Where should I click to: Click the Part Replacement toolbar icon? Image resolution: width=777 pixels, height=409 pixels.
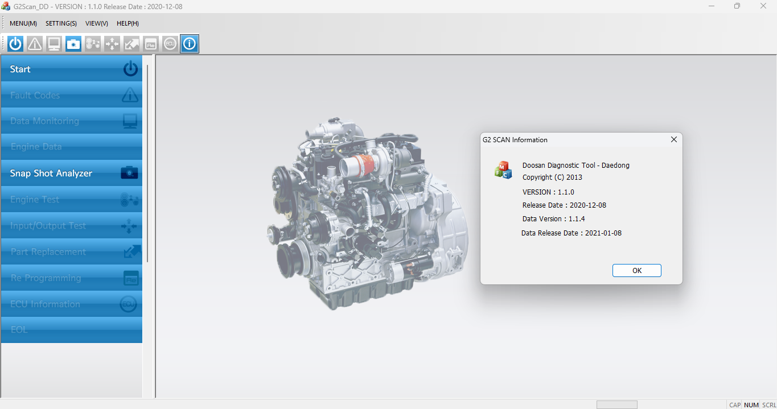pyautogui.click(x=131, y=44)
